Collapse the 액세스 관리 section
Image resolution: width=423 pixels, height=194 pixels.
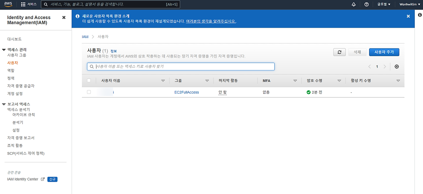click(x=4, y=50)
